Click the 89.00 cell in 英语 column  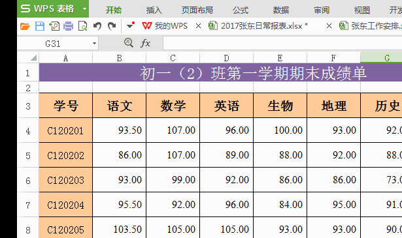tap(226, 155)
